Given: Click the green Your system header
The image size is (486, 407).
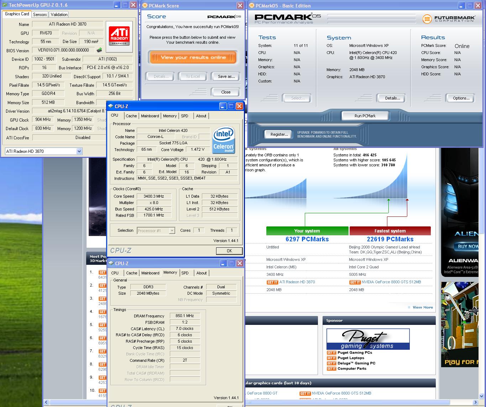Looking at the screenshot, I should pos(307,231).
